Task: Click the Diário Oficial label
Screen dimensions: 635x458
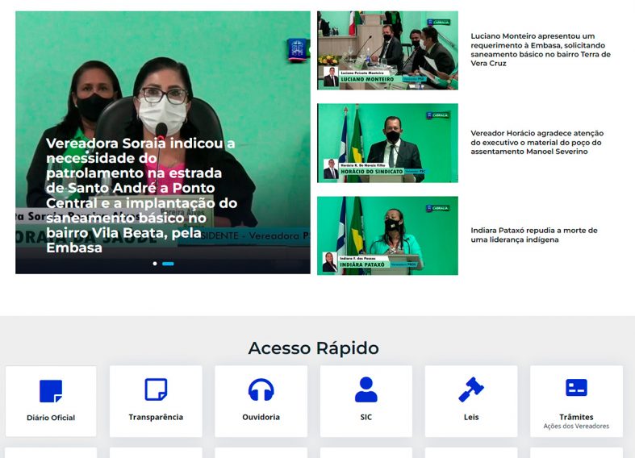Action: (51, 418)
